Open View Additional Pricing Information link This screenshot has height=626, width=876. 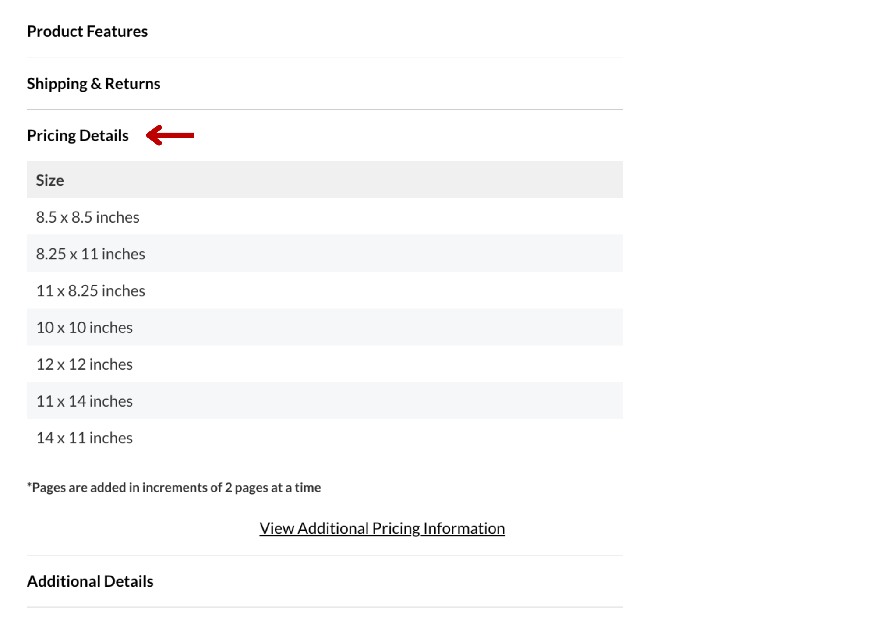pyautogui.click(x=382, y=527)
